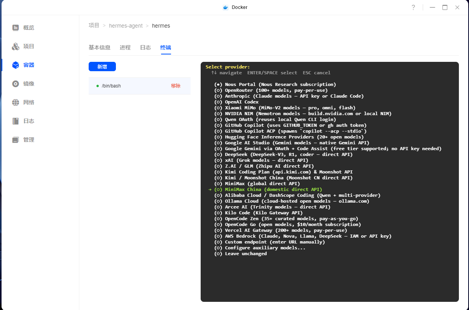
Task: Switch to the 进程 tab
Action: point(125,47)
